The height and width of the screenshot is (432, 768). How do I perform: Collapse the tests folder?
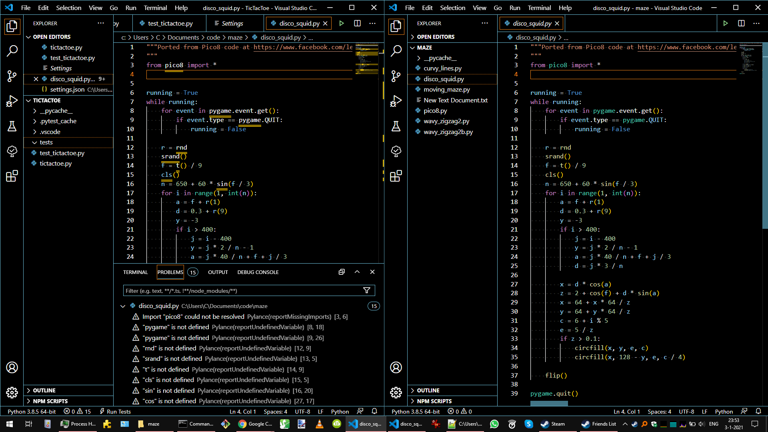click(46, 142)
